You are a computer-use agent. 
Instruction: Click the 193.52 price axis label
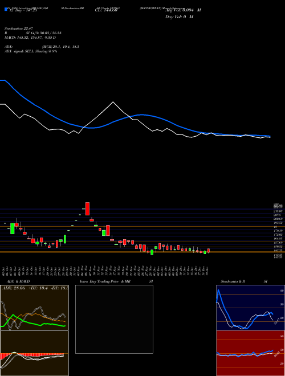click(278, 223)
